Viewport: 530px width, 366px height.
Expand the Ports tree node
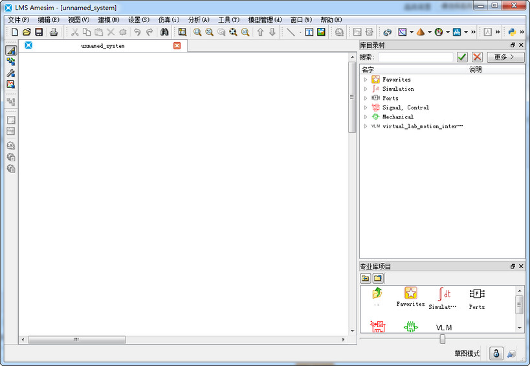point(366,98)
